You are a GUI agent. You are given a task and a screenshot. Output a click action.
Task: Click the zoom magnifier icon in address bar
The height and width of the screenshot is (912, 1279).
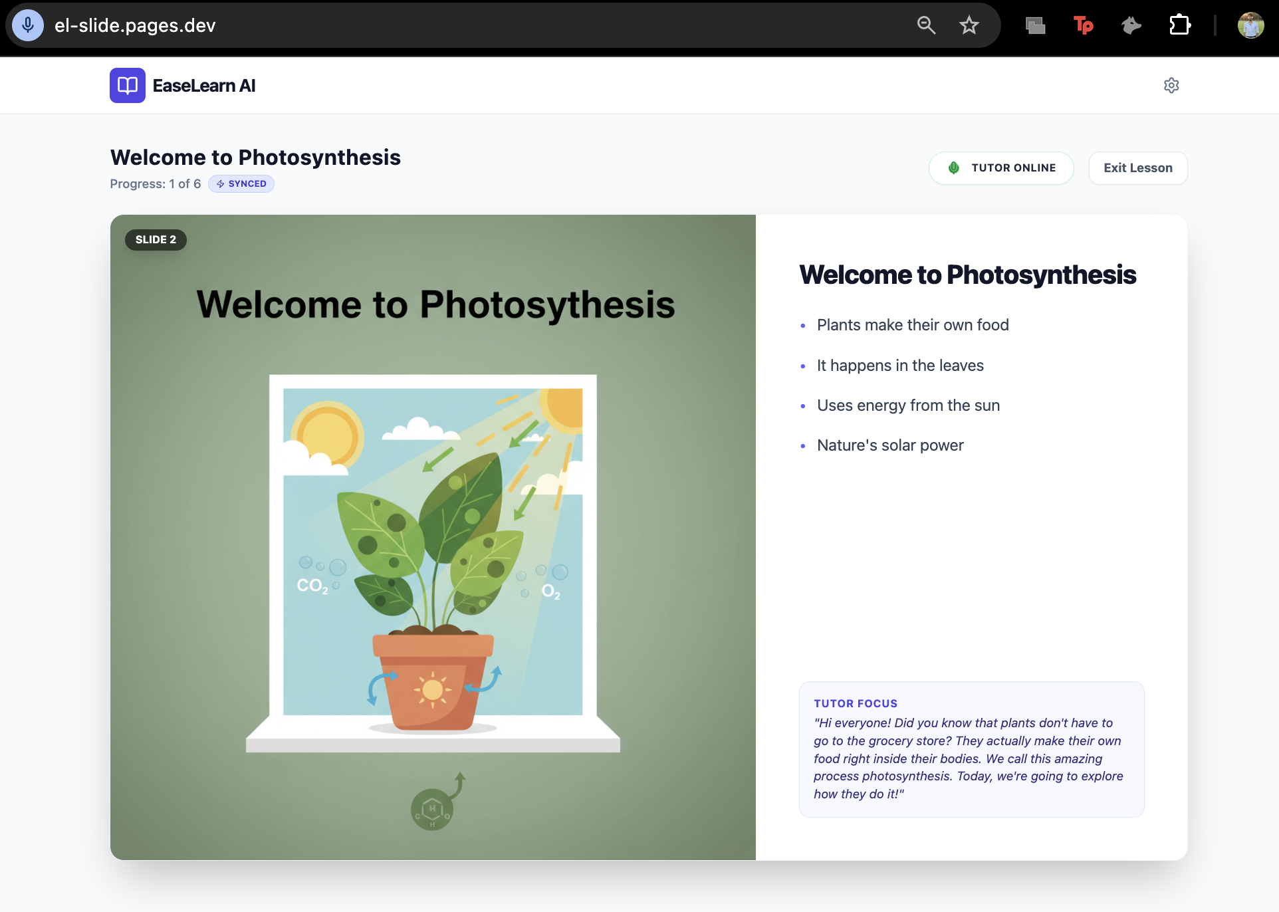coord(926,25)
